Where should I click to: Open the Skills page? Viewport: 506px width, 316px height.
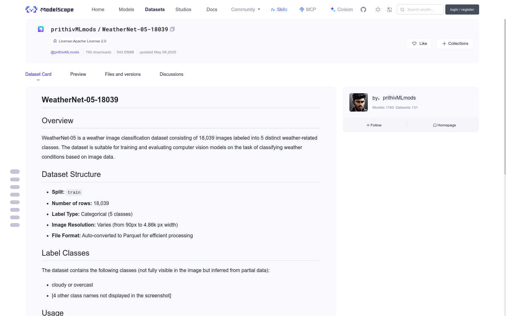tap(279, 9)
